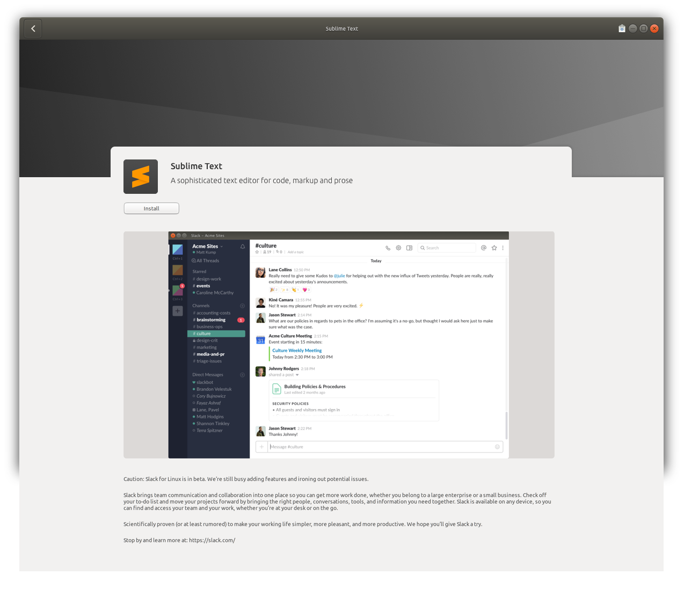Toggle the right details pane icon

point(409,248)
